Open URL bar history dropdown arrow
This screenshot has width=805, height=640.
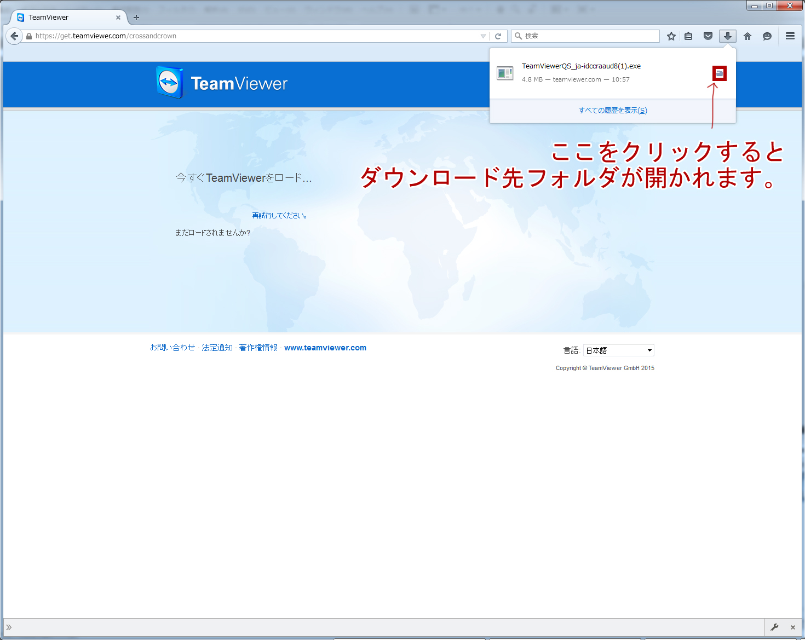[x=483, y=36]
